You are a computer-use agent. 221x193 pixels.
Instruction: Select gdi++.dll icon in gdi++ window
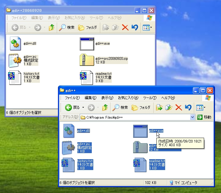pyautogui.click(x=69, y=131)
